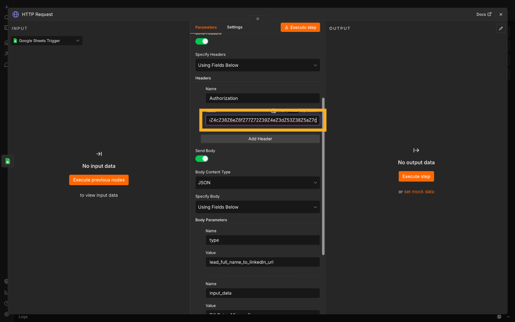Open the Google Sheets Trigger input dropdown
The height and width of the screenshot is (322, 515).
47,41
